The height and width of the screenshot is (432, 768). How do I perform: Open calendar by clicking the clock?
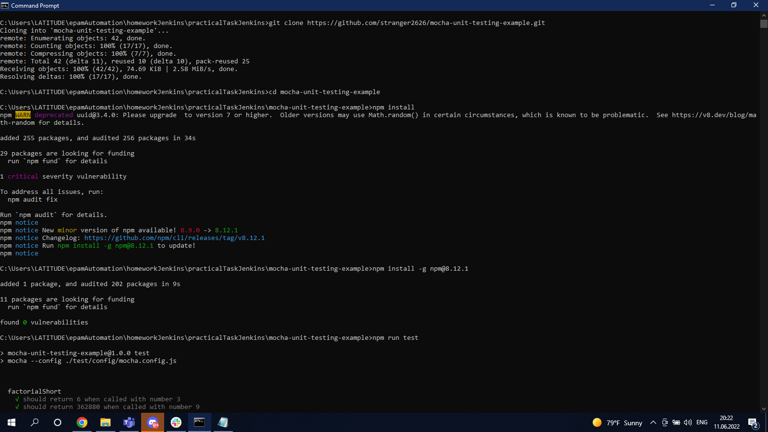click(x=726, y=422)
